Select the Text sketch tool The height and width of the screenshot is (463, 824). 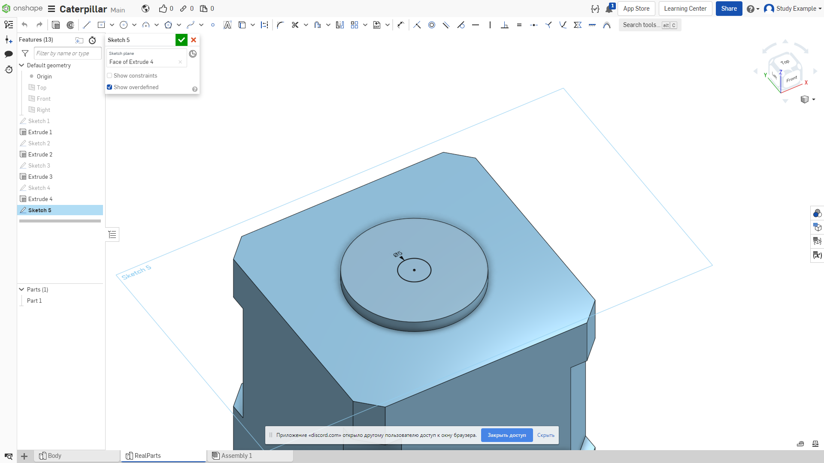[227, 25]
